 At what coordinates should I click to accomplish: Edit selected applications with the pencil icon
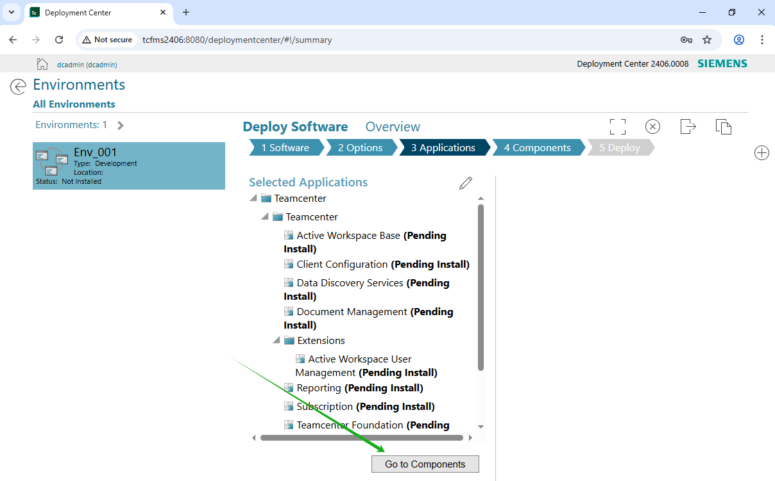click(466, 183)
